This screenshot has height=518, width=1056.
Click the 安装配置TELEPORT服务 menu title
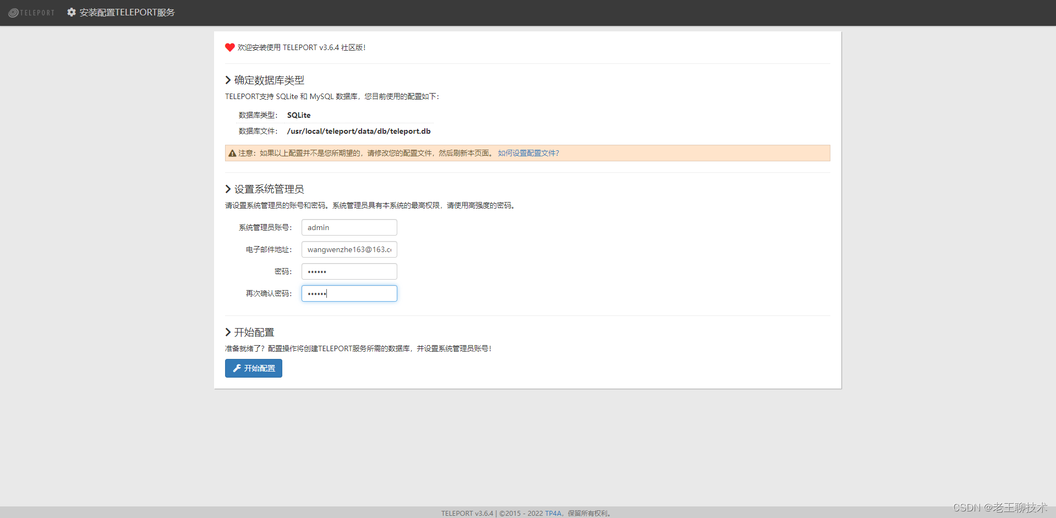[x=127, y=12]
